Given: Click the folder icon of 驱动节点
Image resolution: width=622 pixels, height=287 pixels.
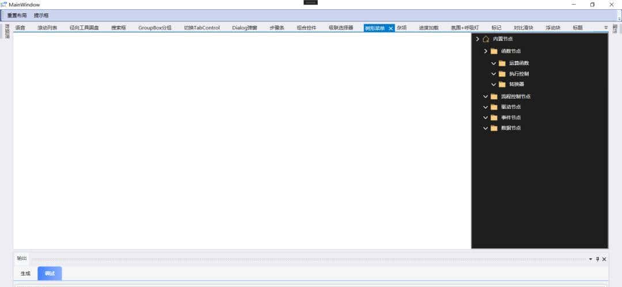Looking at the screenshot, I should (494, 107).
